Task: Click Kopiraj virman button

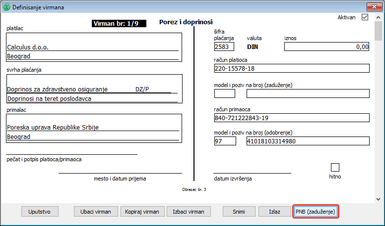Action: [142, 211]
